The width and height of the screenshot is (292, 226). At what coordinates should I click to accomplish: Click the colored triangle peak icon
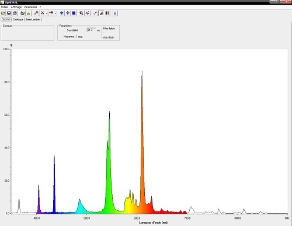click(29, 13)
